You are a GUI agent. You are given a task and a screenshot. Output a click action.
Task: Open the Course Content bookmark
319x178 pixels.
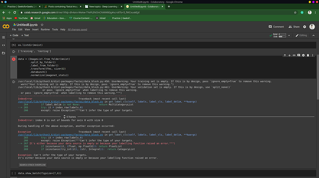[x=81, y=18]
